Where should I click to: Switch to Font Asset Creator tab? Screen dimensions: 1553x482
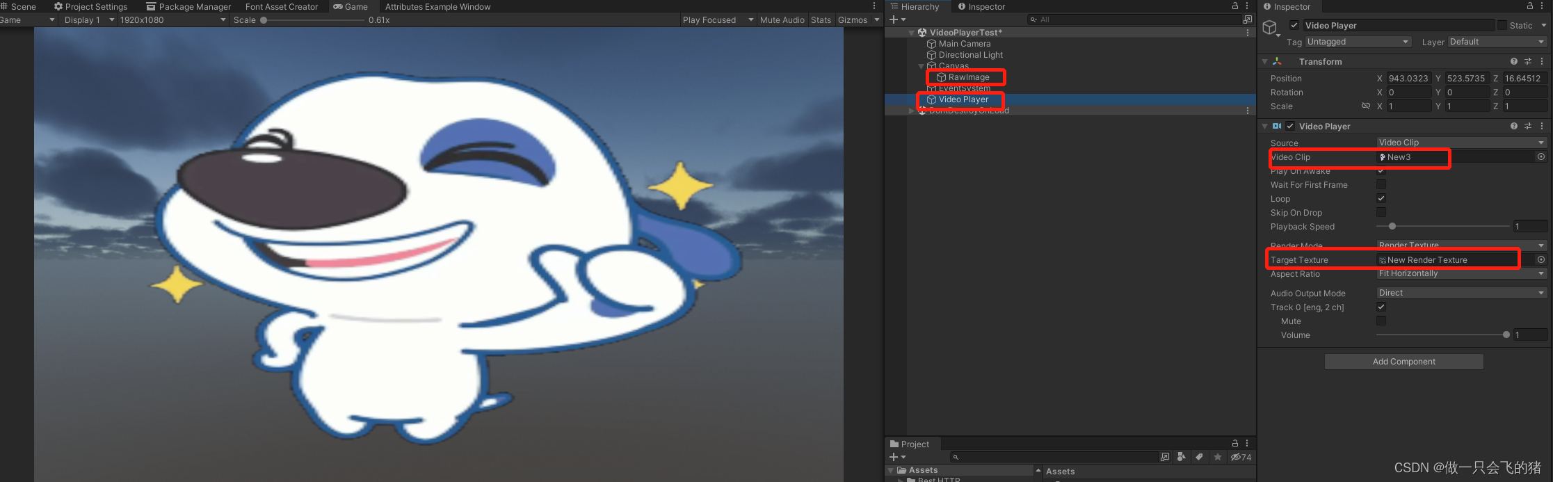click(x=282, y=6)
